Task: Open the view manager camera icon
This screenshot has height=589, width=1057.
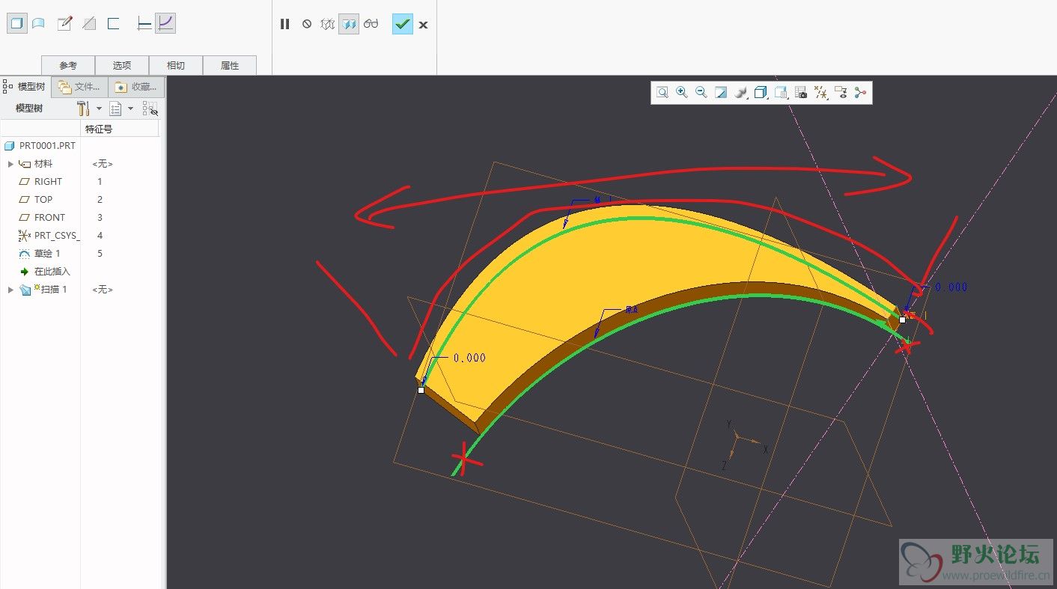Action: [x=801, y=93]
